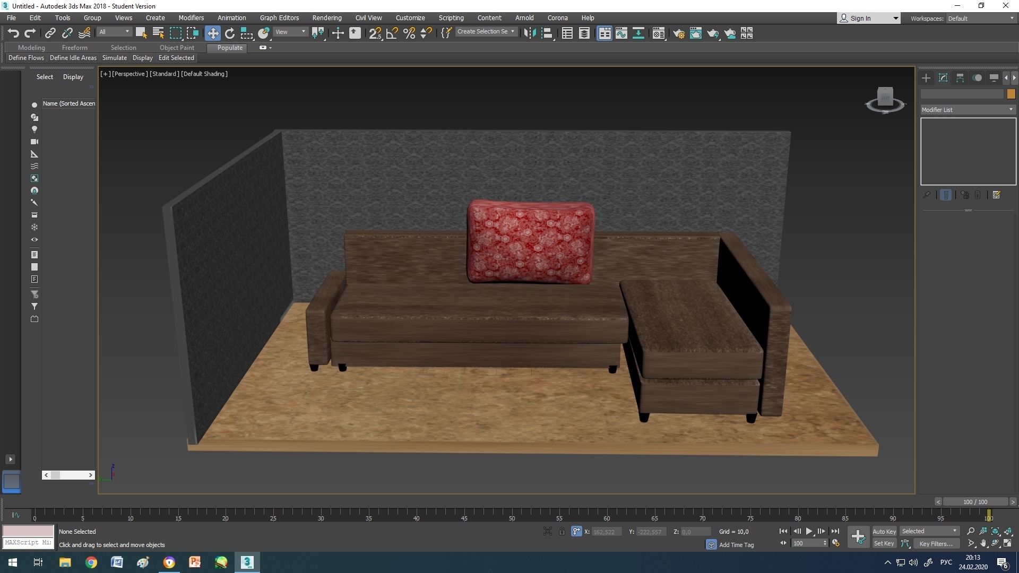Image resolution: width=1019 pixels, height=573 pixels.
Task: Select the Rotate tool in the toolbar
Action: (230, 33)
